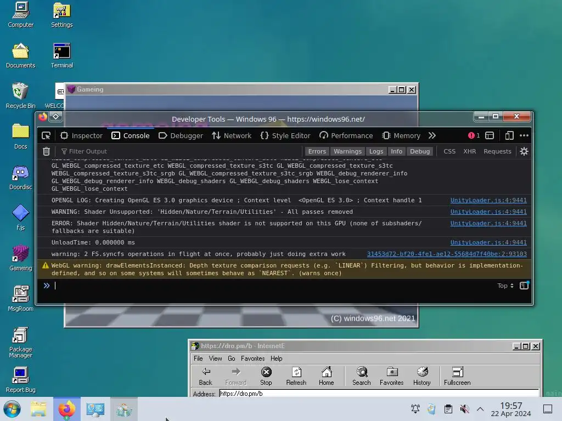Image resolution: width=562 pixels, height=421 pixels.
Task: Open the Recycle Bin
Action: [20, 96]
